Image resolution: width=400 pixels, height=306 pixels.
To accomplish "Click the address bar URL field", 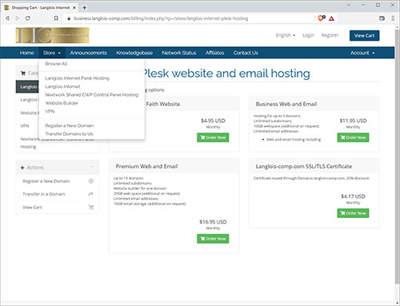I will (190, 18).
